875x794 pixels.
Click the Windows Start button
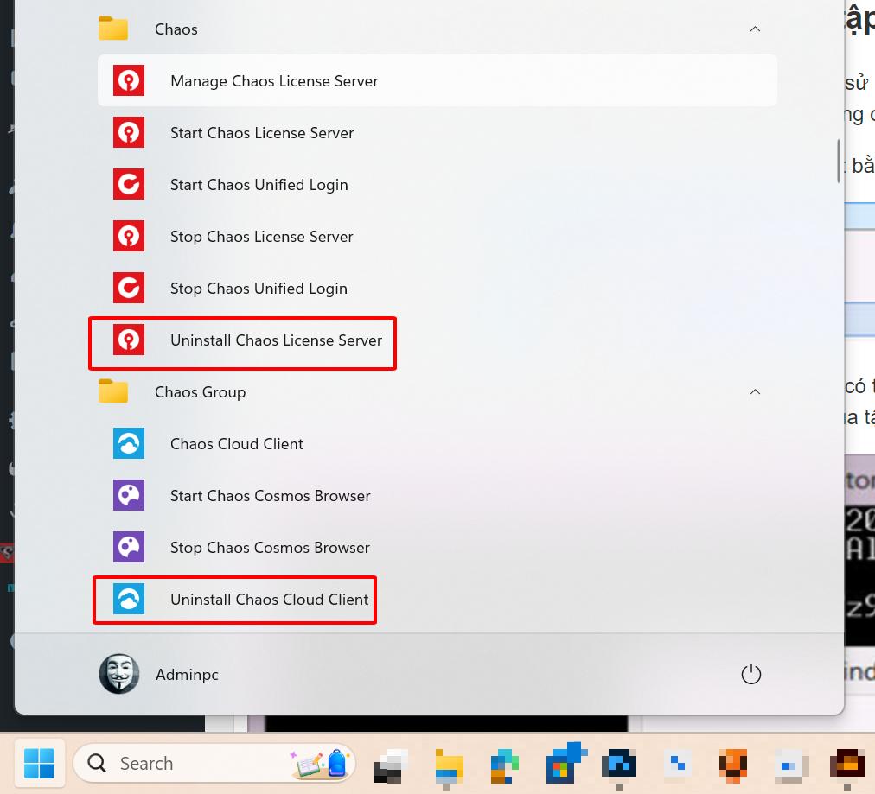[39, 764]
